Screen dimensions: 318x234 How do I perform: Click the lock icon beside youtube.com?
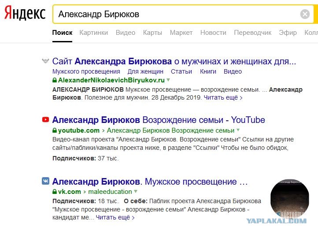tap(55, 130)
